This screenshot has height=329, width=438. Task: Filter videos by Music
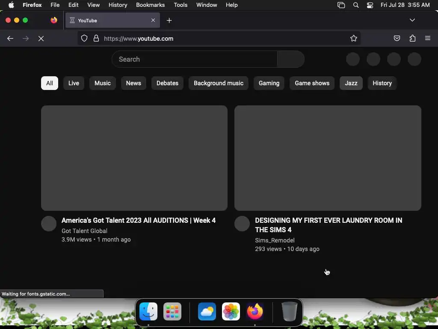[103, 83]
